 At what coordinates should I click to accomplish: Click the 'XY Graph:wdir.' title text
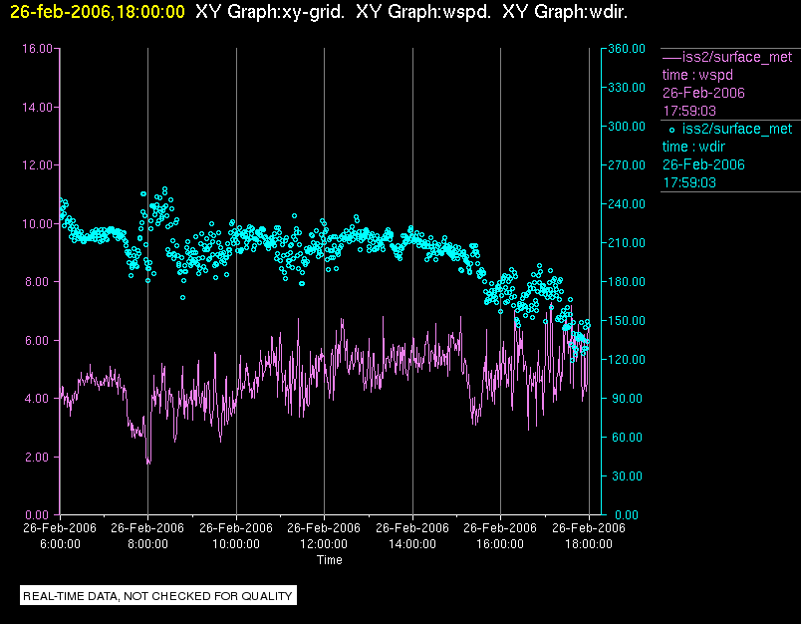[565, 12]
